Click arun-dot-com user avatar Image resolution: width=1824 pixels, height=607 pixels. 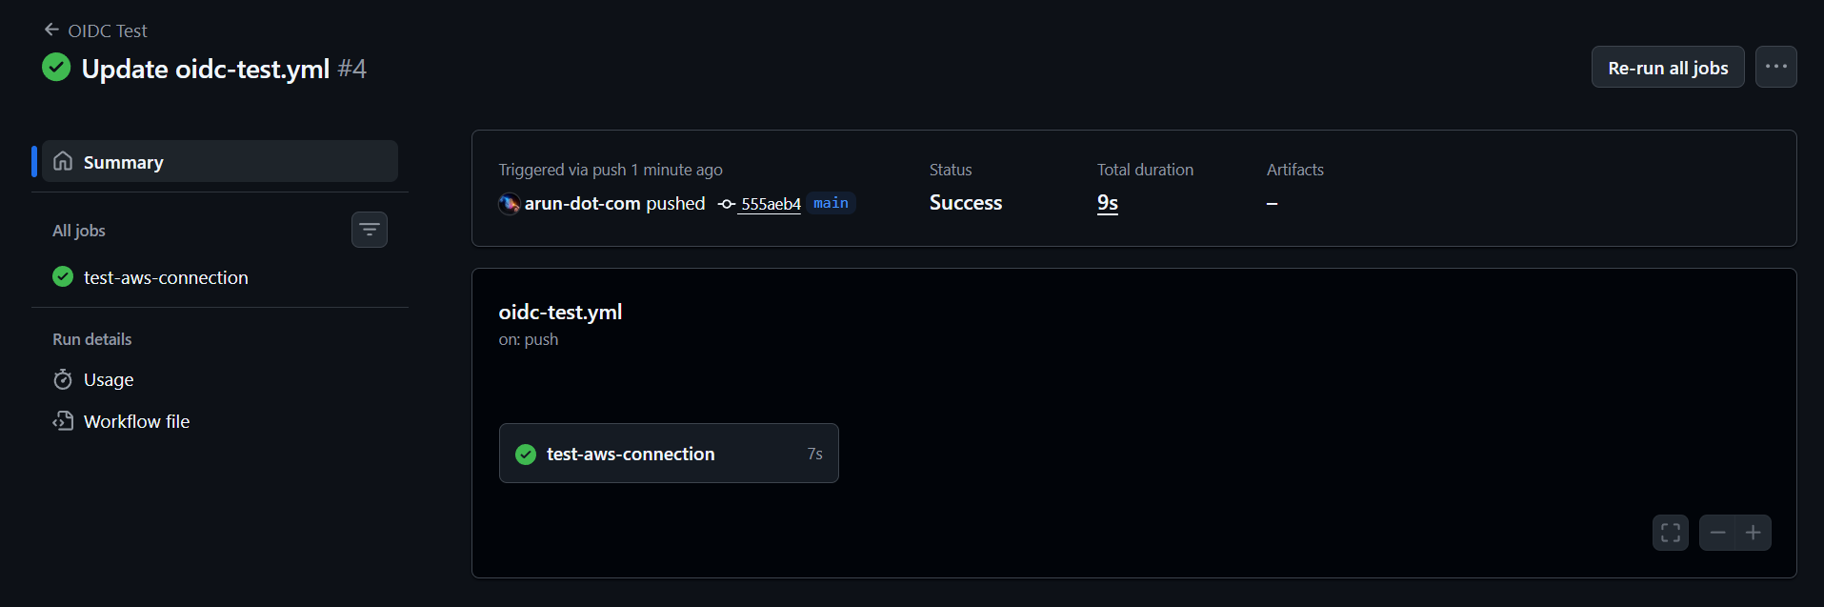pos(510,204)
